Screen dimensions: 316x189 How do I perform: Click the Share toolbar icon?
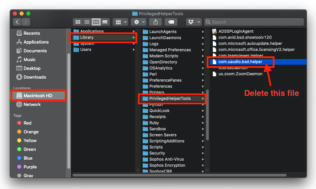155,22
